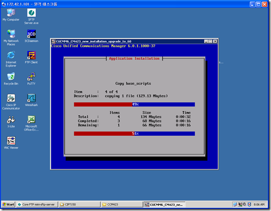The height and width of the screenshot is (211, 271).
Task: Launch Microsoft Office Excel shortcut
Action: point(31,123)
